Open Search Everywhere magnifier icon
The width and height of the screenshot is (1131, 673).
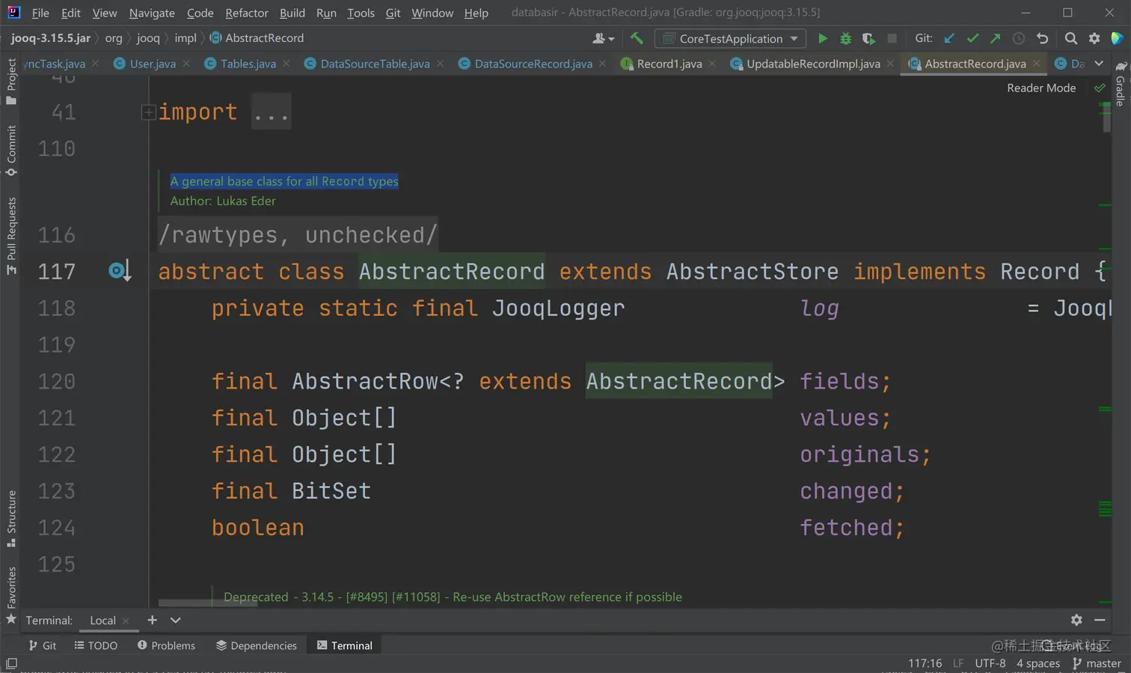pos(1070,38)
